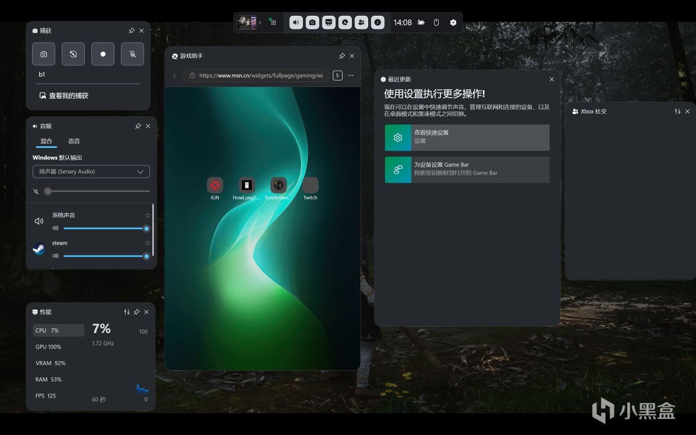Record the last 30 seconds

click(x=73, y=54)
